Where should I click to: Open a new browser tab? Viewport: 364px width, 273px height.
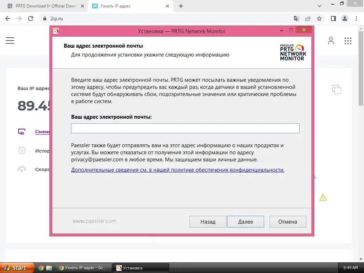(x=181, y=6)
